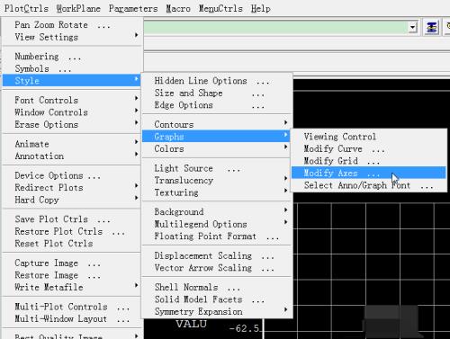Image resolution: width=450 pixels, height=339 pixels.
Task: Expand Translucency submenu
Action: pos(217,181)
